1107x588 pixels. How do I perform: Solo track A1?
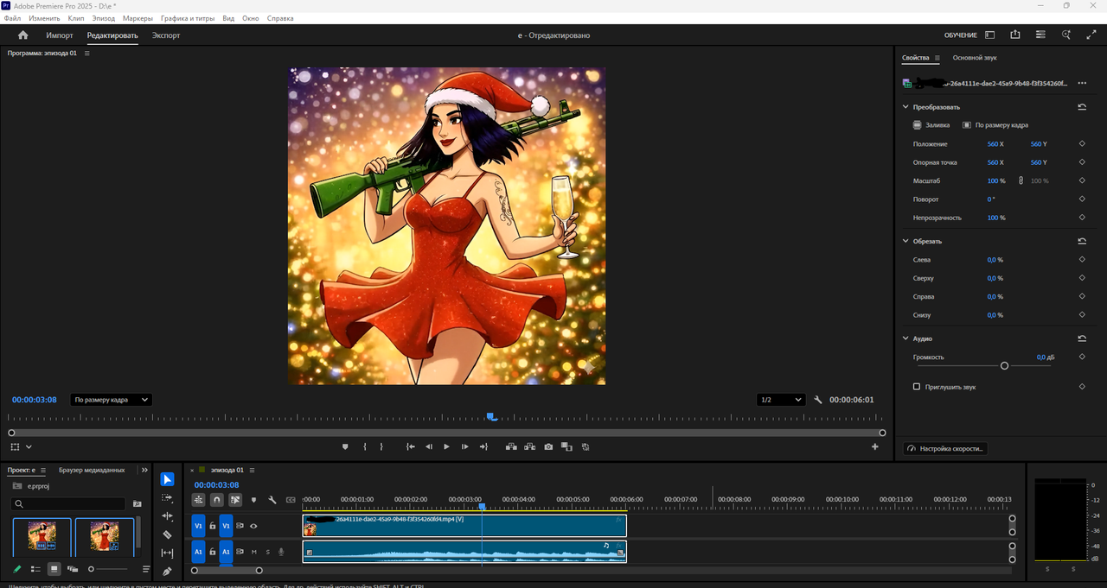[267, 552]
